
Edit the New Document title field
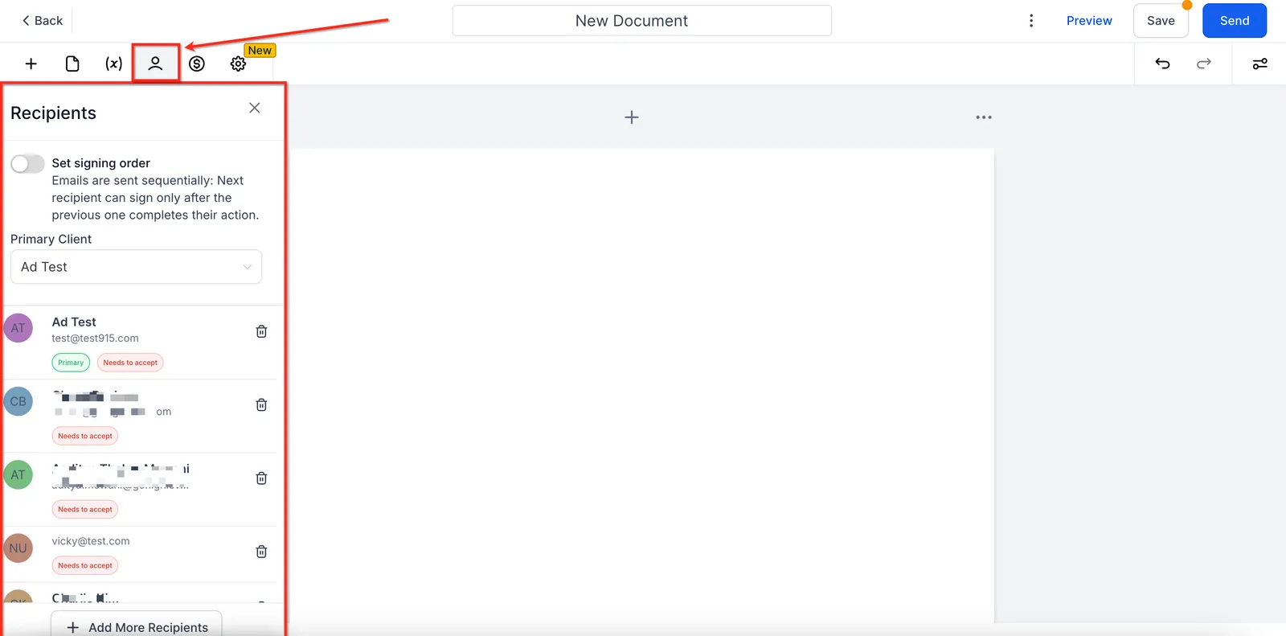pyautogui.click(x=641, y=21)
